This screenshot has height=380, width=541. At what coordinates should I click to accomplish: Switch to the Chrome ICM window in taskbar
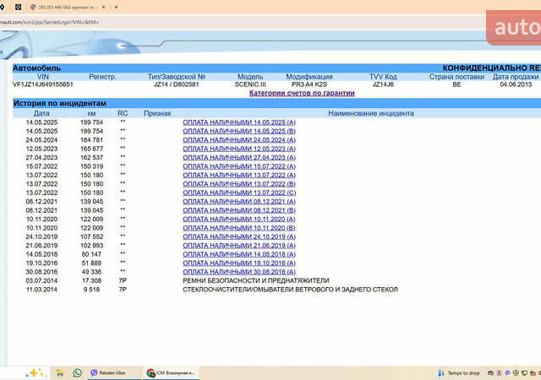[171, 372]
